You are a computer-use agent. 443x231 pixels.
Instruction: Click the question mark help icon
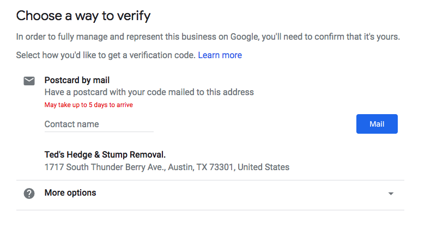pyautogui.click(x=29, y=193)
